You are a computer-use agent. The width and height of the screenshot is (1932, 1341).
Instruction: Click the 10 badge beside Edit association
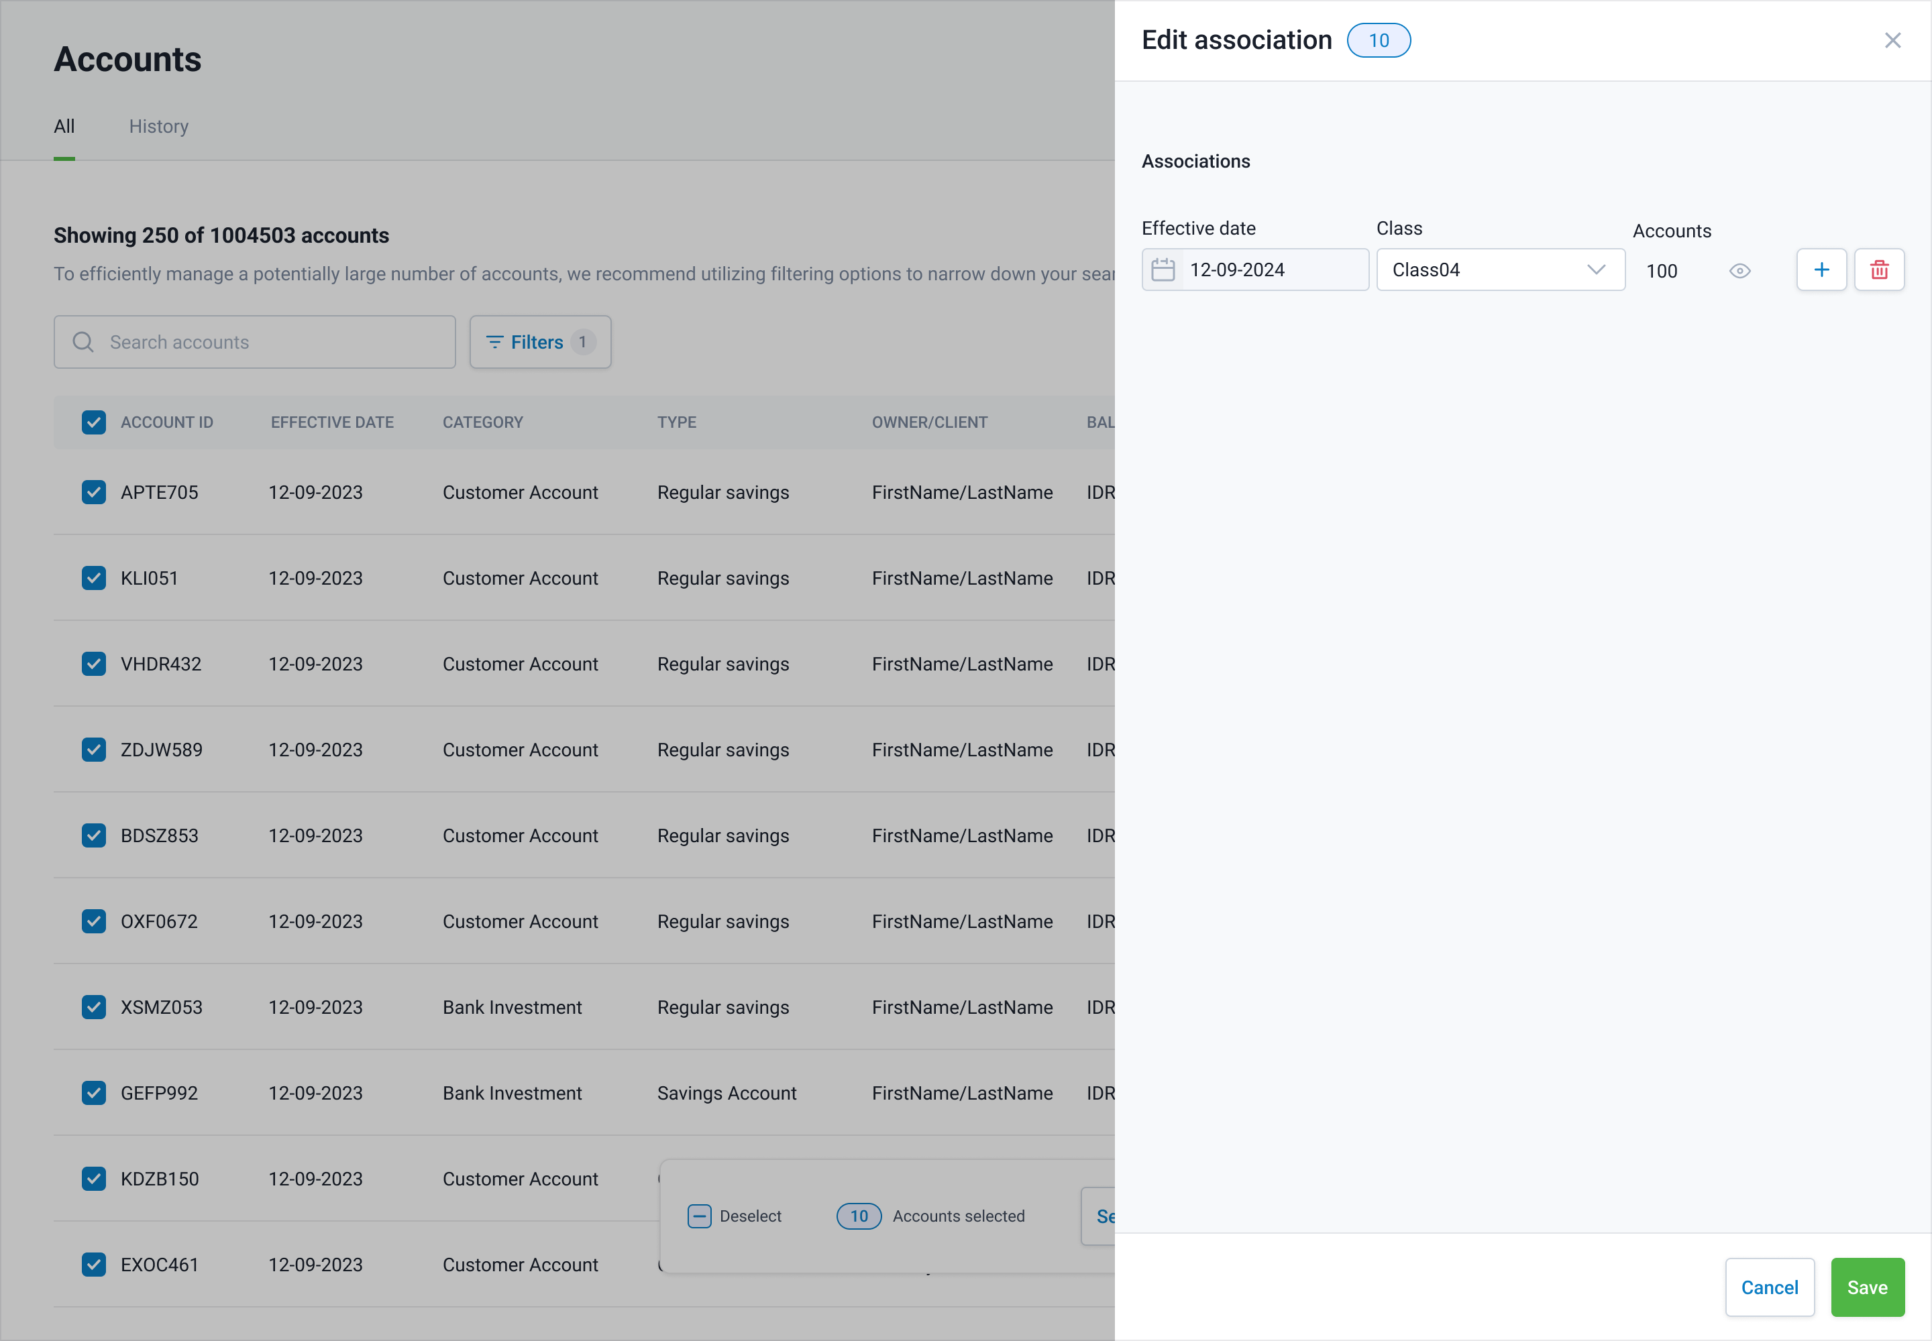[1378, 40]
